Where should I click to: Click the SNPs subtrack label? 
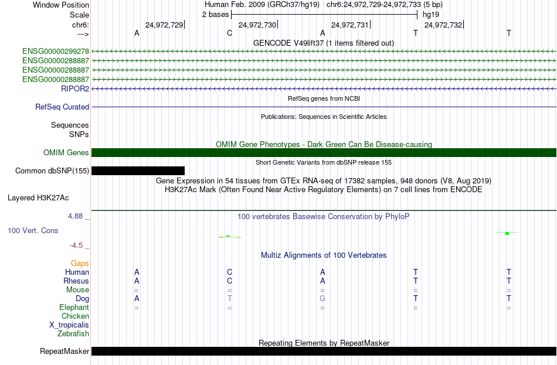click(x=79, y=134)
